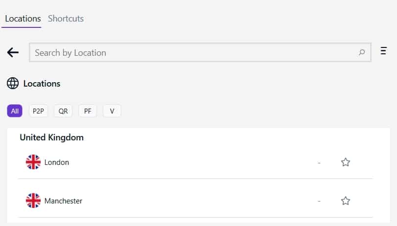This screenshot has width=397, height=226.
Task: Connect to the London server
Action: 195,162
